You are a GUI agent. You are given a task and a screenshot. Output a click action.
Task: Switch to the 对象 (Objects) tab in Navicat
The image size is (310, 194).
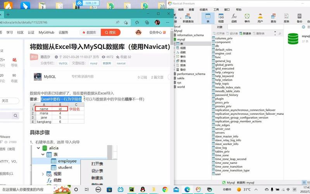click(x=220, y=27)
